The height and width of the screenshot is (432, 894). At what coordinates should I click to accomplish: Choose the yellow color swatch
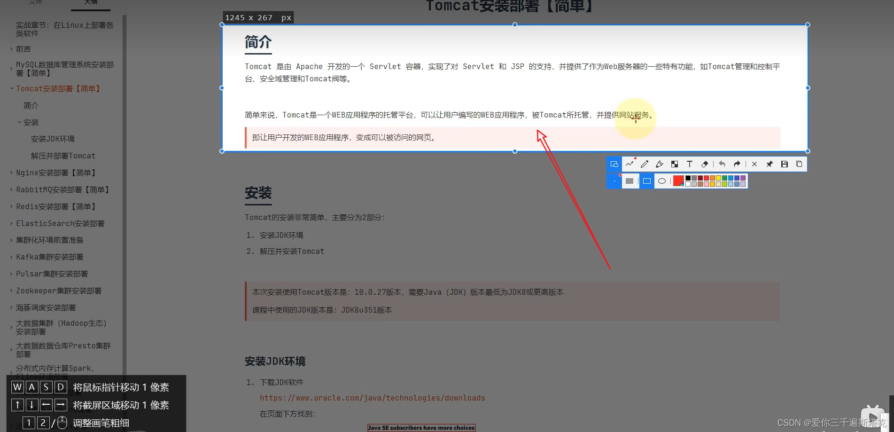(x=719, y=178)
